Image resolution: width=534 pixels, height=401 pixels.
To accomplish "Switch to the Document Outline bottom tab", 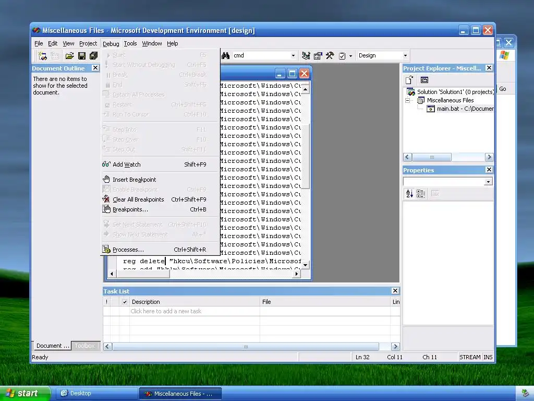I will tap(52, 346).
